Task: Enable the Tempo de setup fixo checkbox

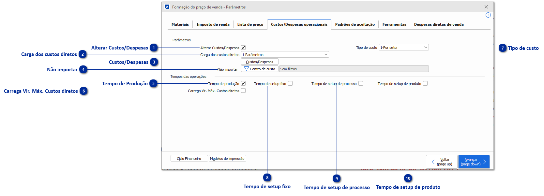Action: (290, 83)
